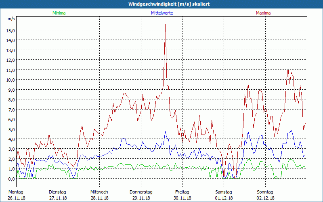Click the 'Samstag' day label
The image size is (323, 202).
coord(224,192)
